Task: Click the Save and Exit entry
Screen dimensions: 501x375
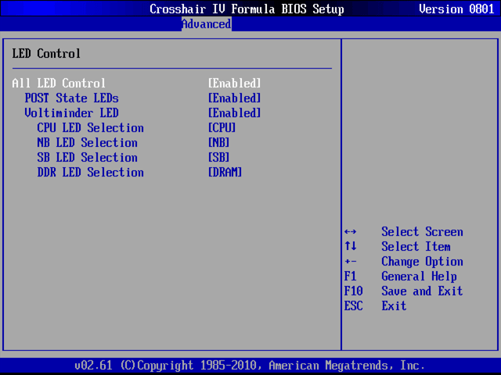Action: (x=422, y=291)
